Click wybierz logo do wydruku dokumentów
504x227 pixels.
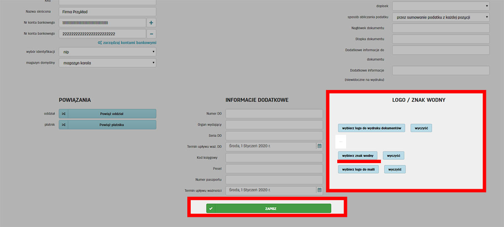point(372,128)
